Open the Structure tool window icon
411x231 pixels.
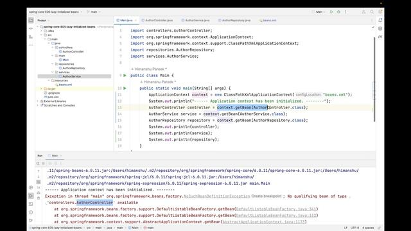click(31, 37)
